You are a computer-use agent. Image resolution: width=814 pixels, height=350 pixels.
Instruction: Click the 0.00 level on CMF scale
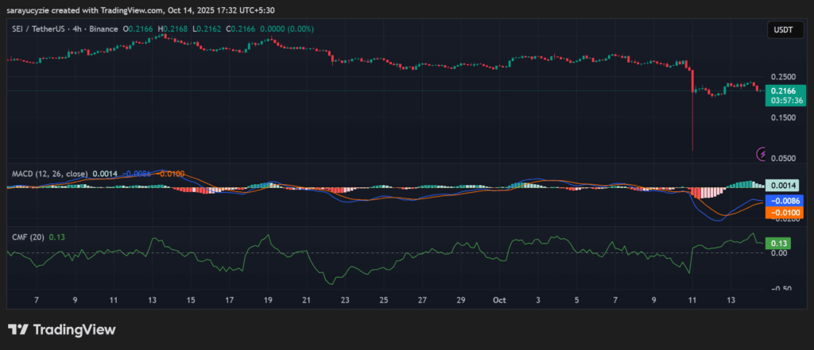coord(778,253)
